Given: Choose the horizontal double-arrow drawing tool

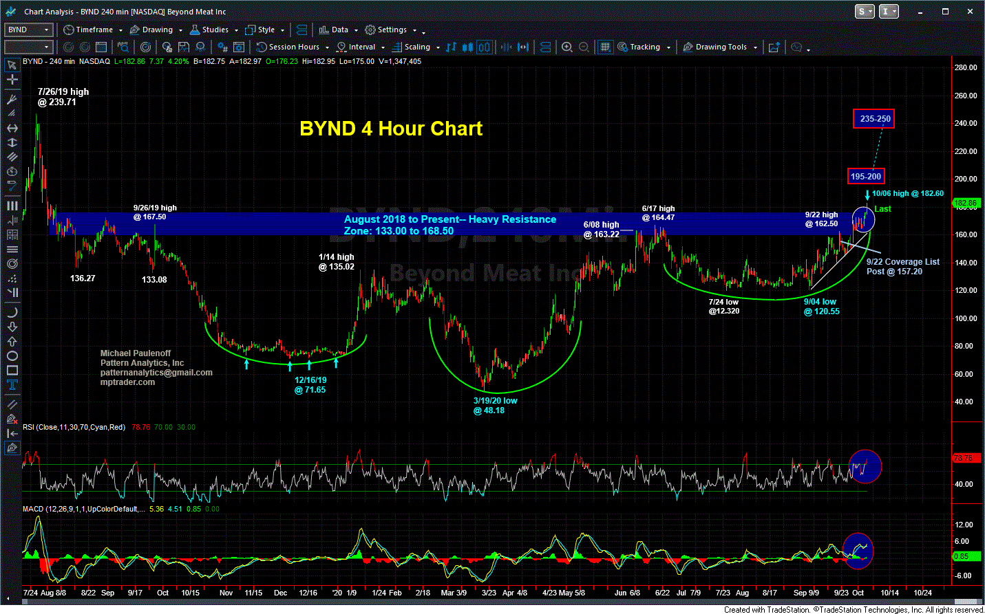Looking at the screenshot, I should (12, 128).
